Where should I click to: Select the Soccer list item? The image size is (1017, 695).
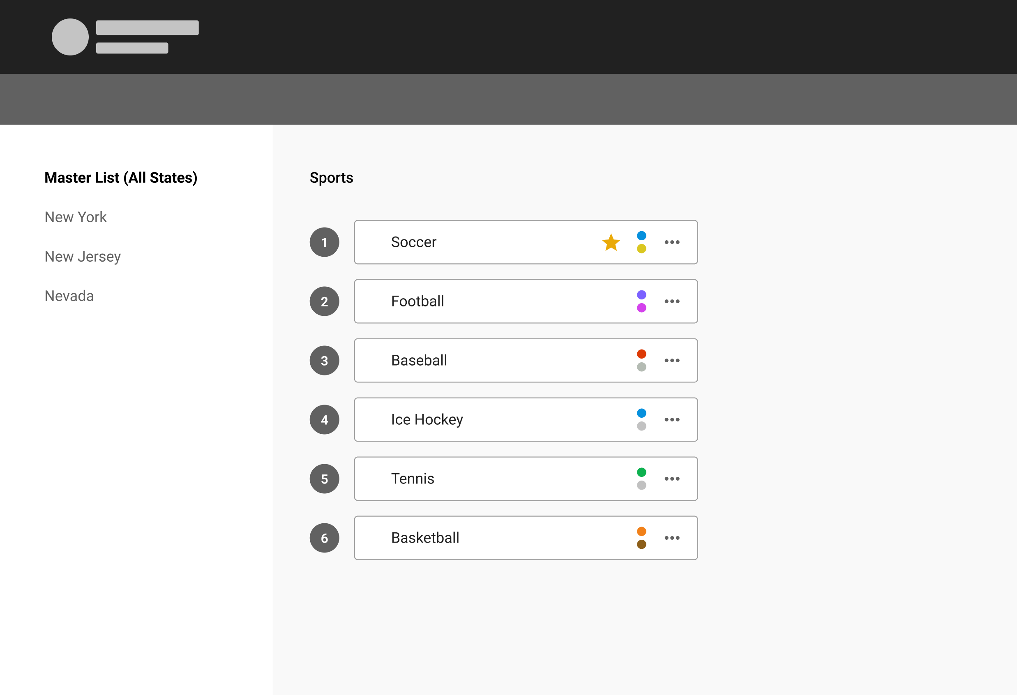(x=526, y=242)
